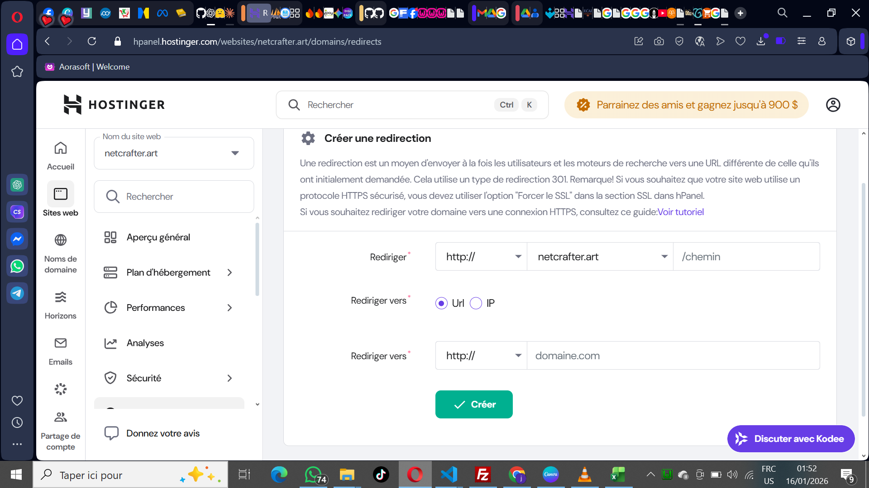Open the Sites web section
This screenshot has height=488, width=869.
pos(61,199)
